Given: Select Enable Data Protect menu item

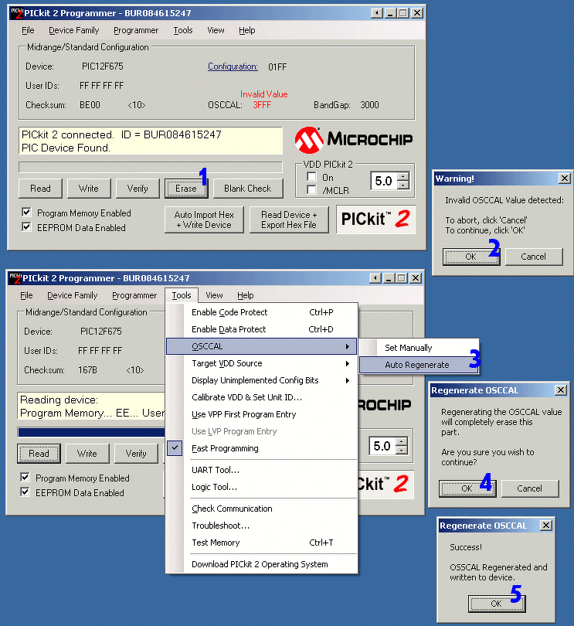Looking at the screenshot, I should point(262,329).
